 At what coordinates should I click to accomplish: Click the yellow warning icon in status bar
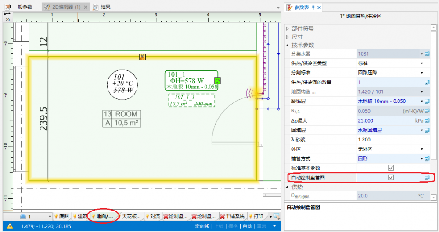tap(10, 226)
